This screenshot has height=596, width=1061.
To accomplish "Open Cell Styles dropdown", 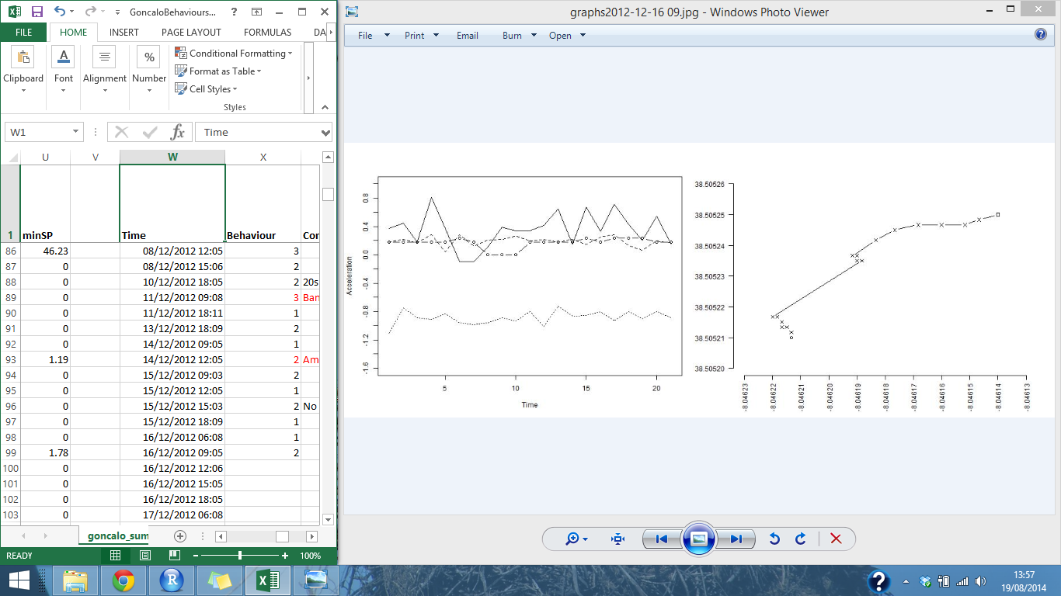I will click(207, 89).
